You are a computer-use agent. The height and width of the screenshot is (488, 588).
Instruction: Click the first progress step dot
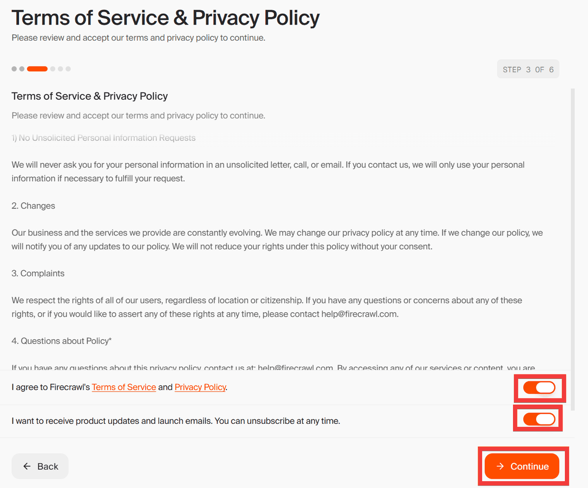tap(14, 69)
